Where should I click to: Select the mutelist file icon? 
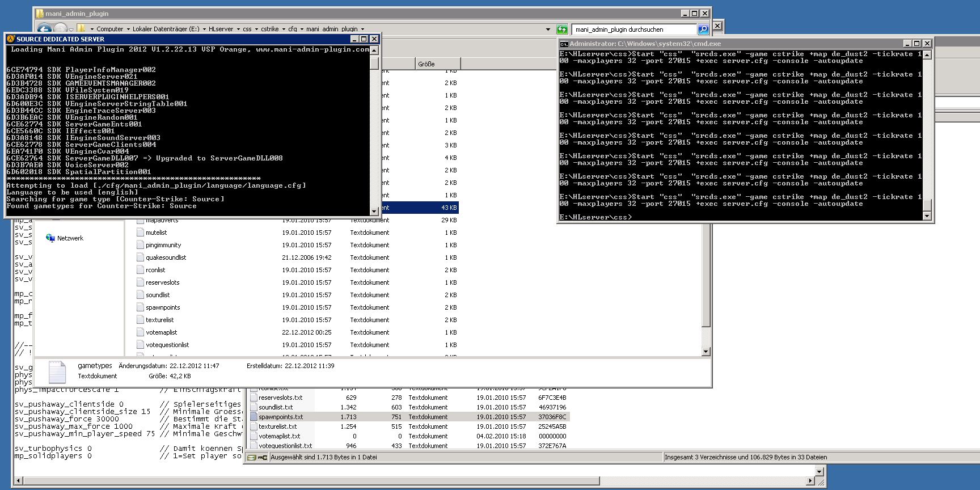140,233
